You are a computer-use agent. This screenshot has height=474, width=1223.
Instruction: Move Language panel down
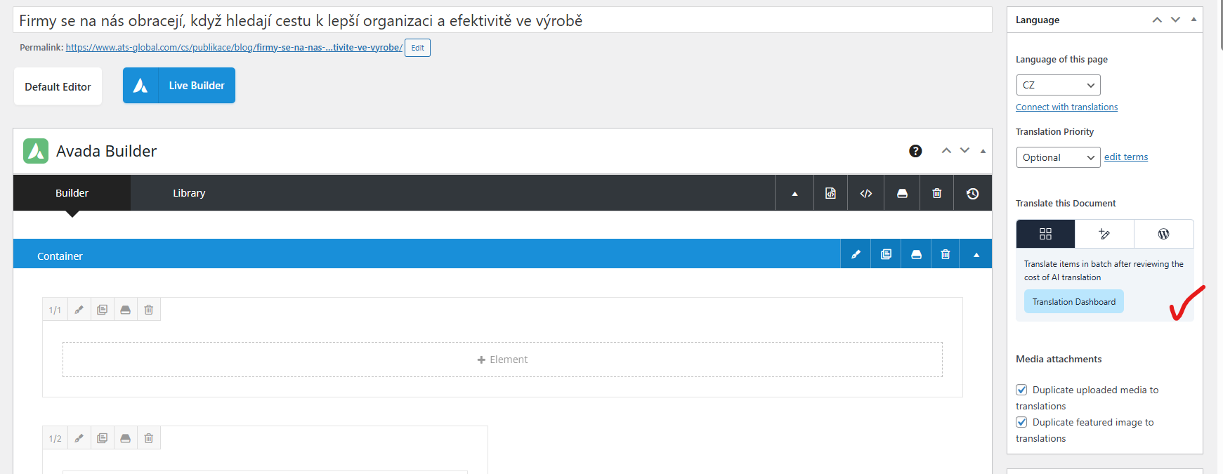click(x=1175, y=20)
